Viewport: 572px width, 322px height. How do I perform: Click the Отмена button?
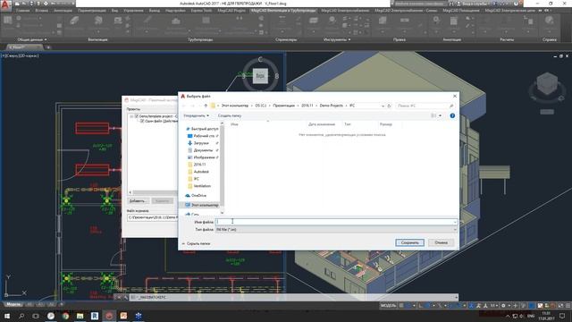pos(441,242)
